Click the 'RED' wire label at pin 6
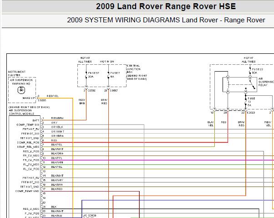The image size is (274, 218). 54,140
